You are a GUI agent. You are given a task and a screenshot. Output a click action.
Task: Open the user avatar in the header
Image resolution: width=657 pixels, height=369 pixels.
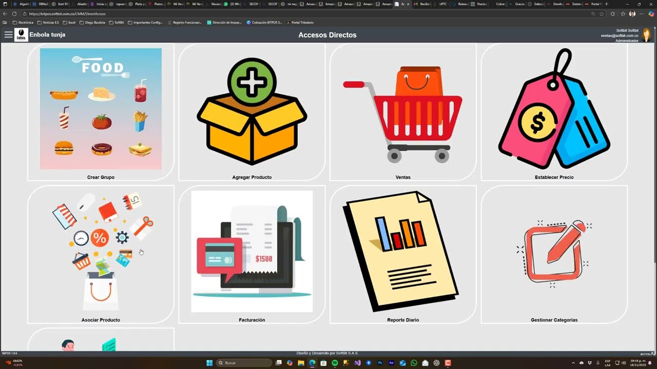point(646,35)
